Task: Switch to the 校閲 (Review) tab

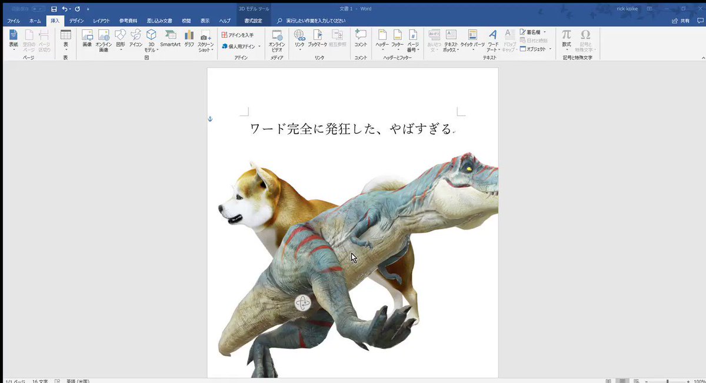Action: 187,21
